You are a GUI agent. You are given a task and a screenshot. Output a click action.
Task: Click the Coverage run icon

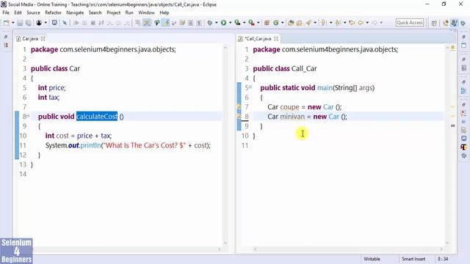(x=237, y=23)
